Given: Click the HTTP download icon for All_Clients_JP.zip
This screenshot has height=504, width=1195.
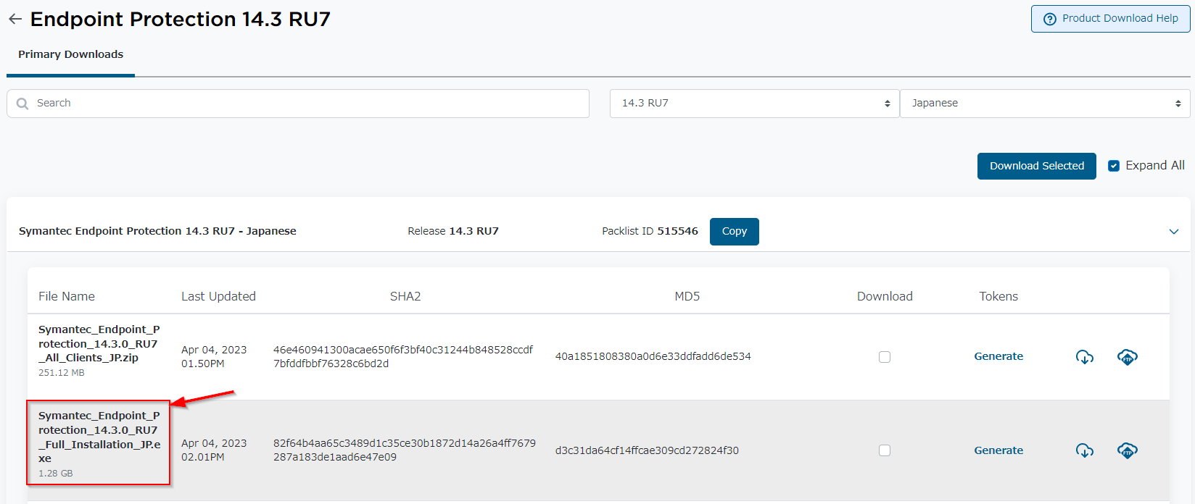Looking at the screenshot, I should [x=1084, y=357].
